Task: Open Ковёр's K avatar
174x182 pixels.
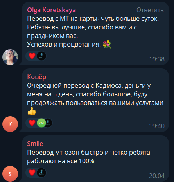Action: 10,124
